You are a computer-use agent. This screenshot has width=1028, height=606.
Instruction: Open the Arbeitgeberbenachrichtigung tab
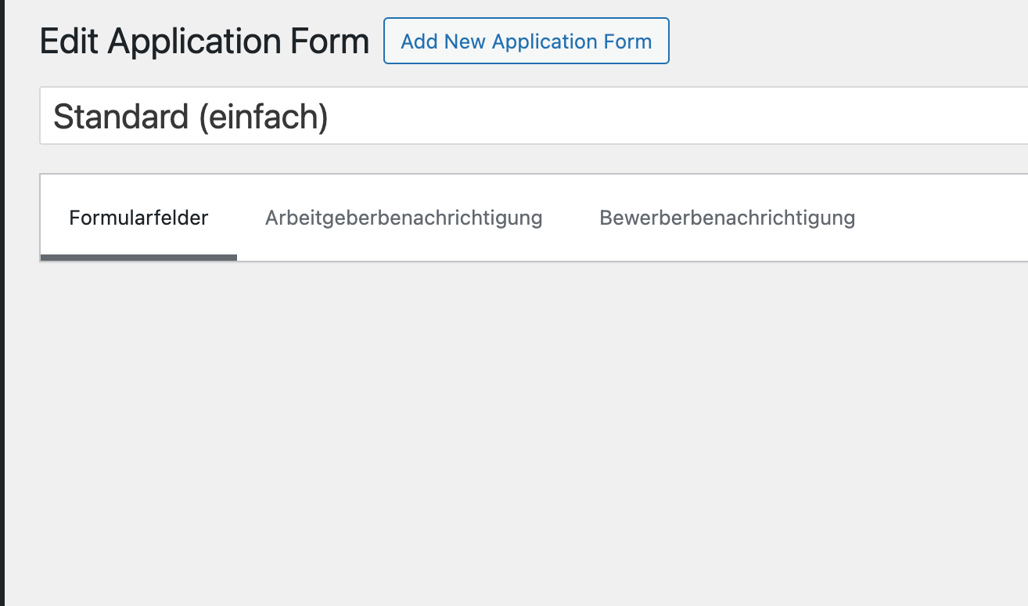click(404, 218)
